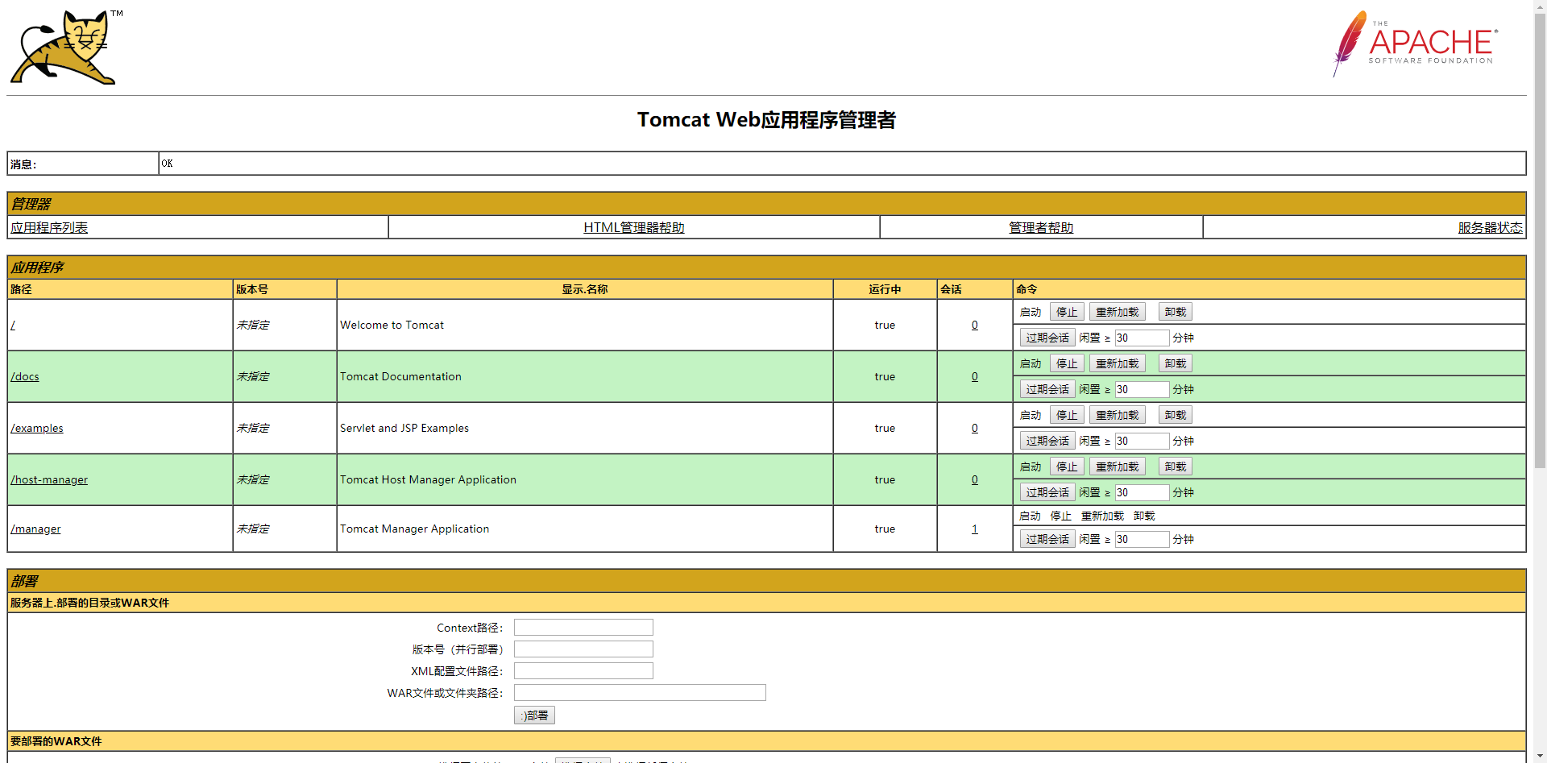Open the /host-manager application
This screenshot has width=1547, height=763.
pyautogui.click(x=49, y=479)
